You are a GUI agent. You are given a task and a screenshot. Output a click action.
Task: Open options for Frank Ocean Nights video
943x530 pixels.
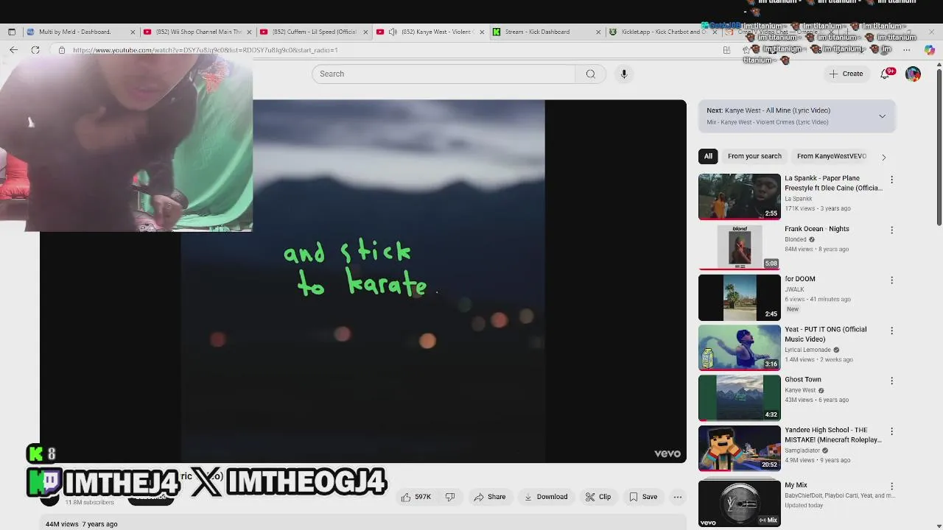click(891, 230)
